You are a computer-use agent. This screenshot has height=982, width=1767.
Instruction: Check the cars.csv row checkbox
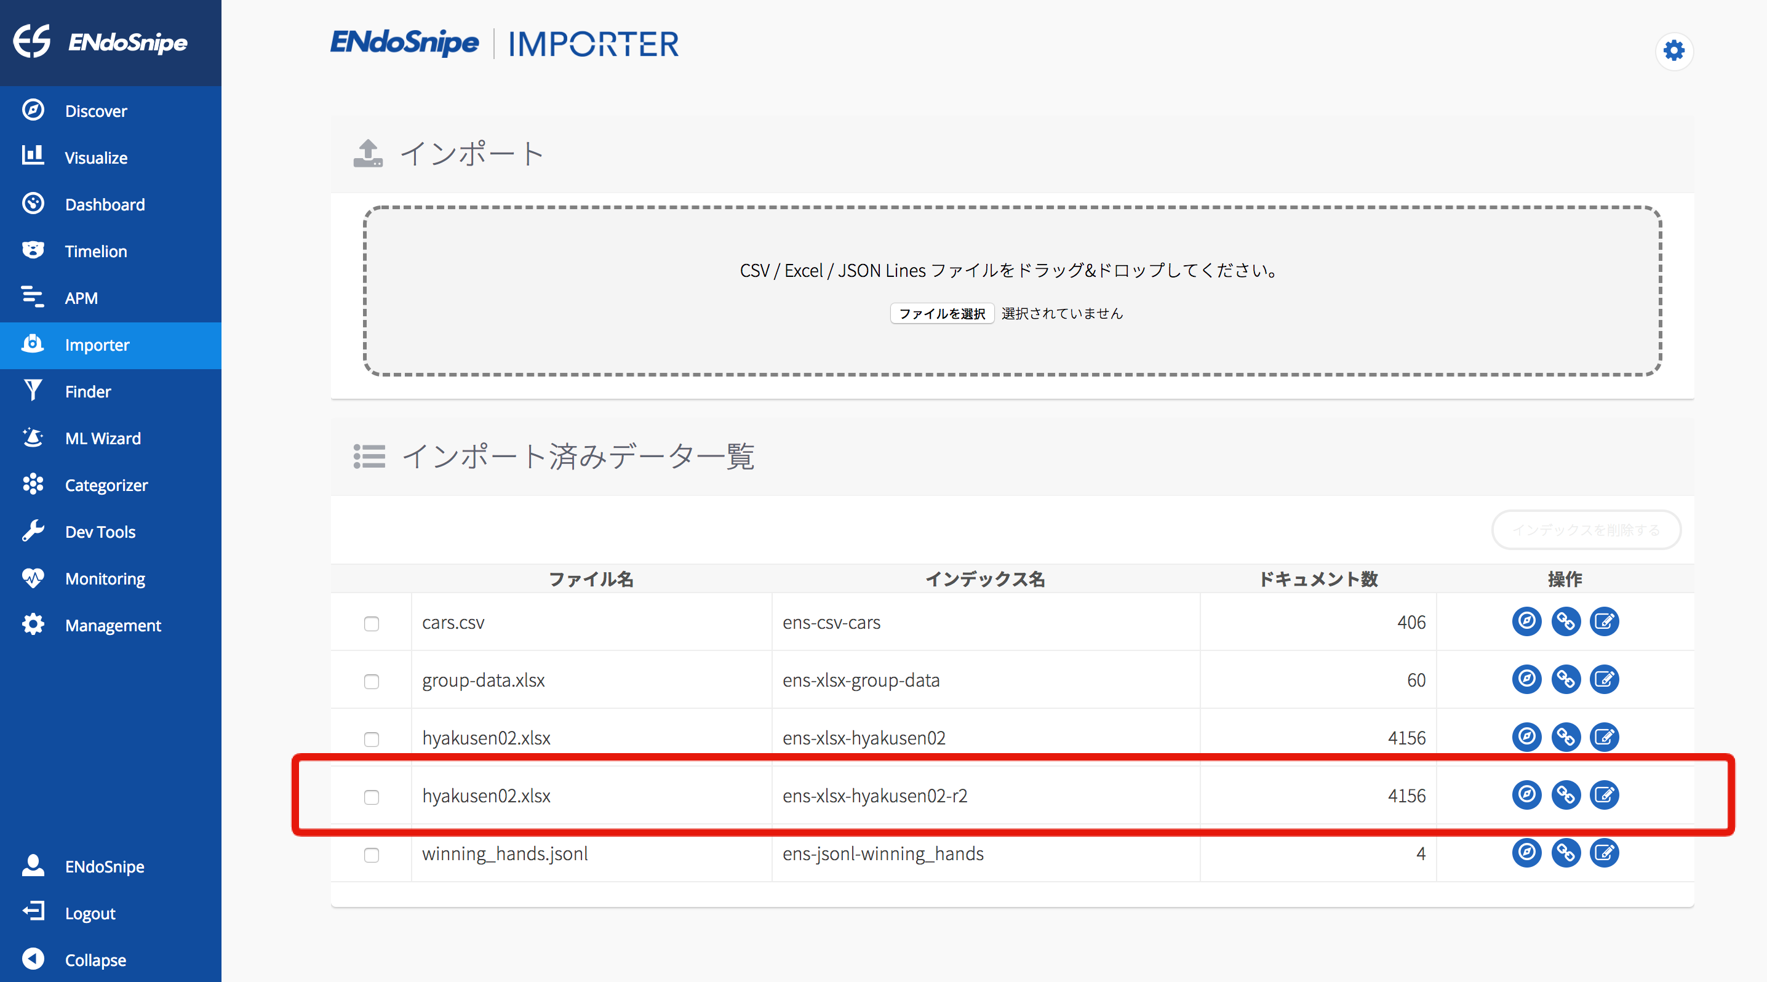click(x=371, y=623)
